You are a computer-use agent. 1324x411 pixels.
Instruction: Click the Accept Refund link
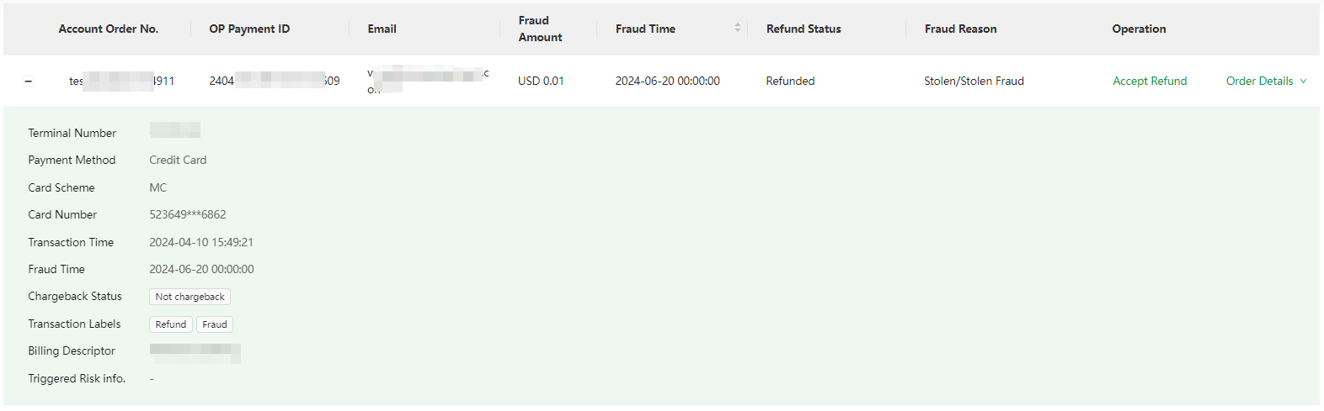[1150, 81]
